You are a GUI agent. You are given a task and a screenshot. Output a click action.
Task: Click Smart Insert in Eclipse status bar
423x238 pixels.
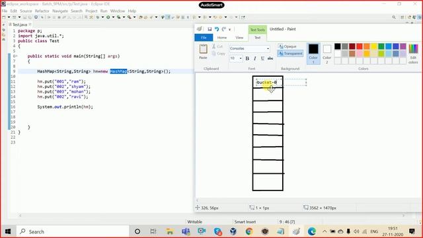[x=245, y=222]
